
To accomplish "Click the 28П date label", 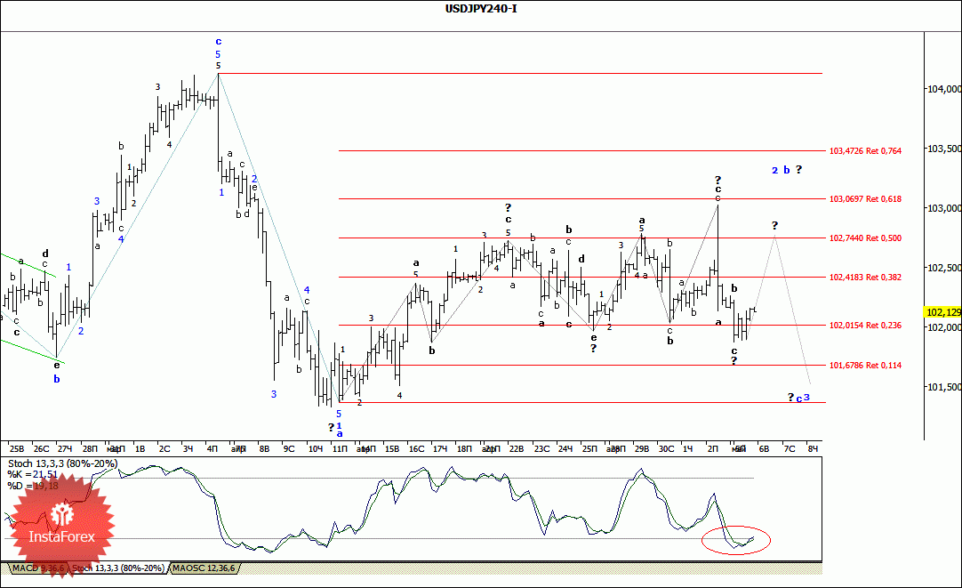I will (x=90, y=448).
